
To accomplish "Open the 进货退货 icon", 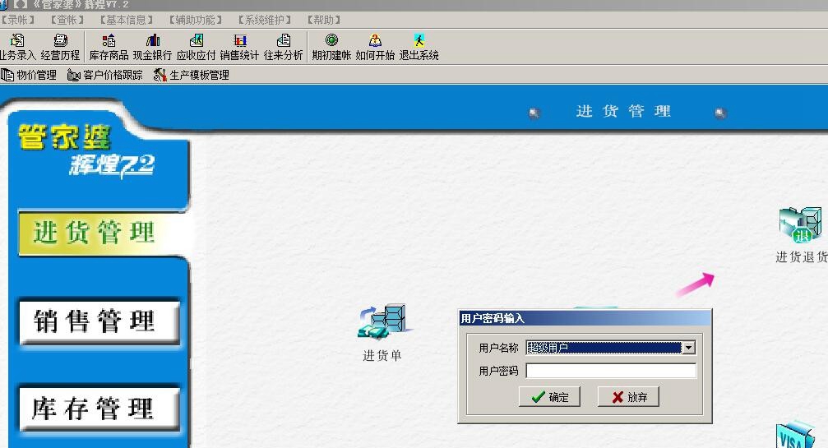I will coord(802,235).
